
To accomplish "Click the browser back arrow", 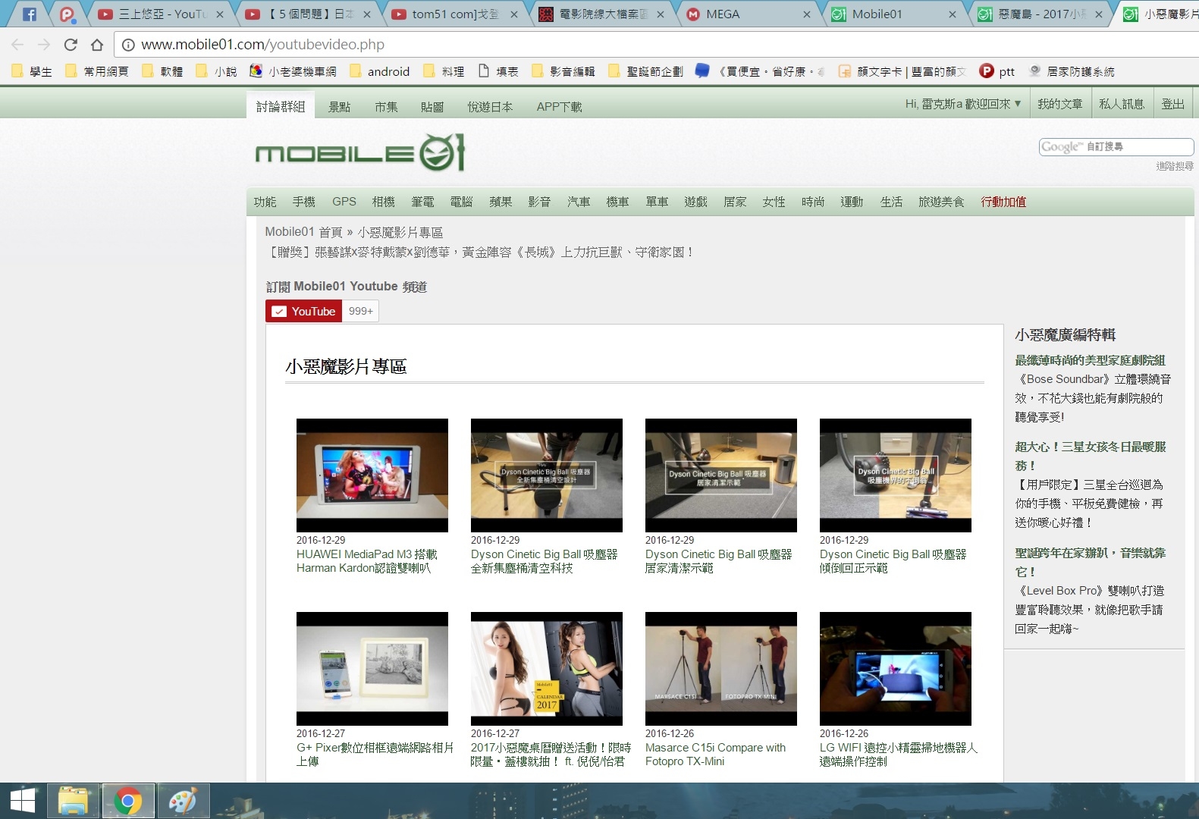I will (17, 44).
